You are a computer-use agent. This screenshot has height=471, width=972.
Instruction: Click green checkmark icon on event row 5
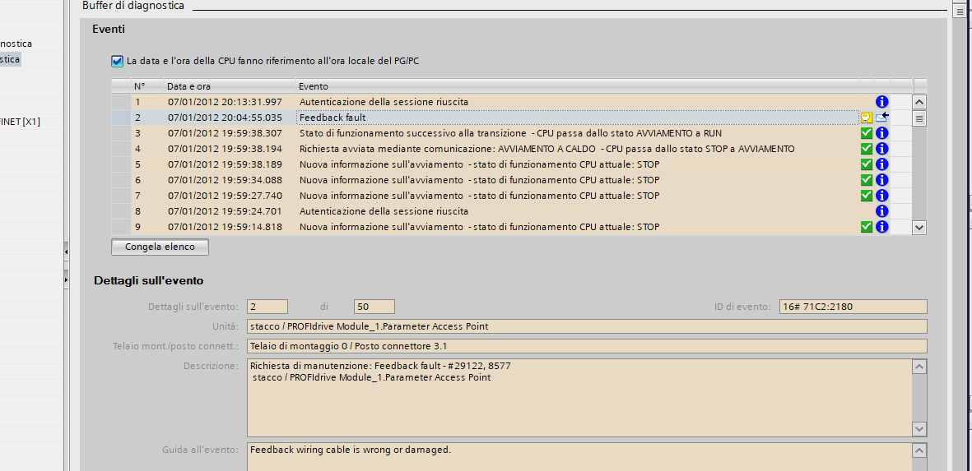tap(866, 164)
